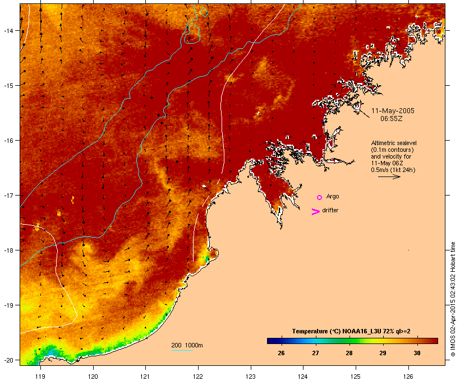
Task: Click the Temperature NOAA16_L3U colorbar title
Action: 351,331
